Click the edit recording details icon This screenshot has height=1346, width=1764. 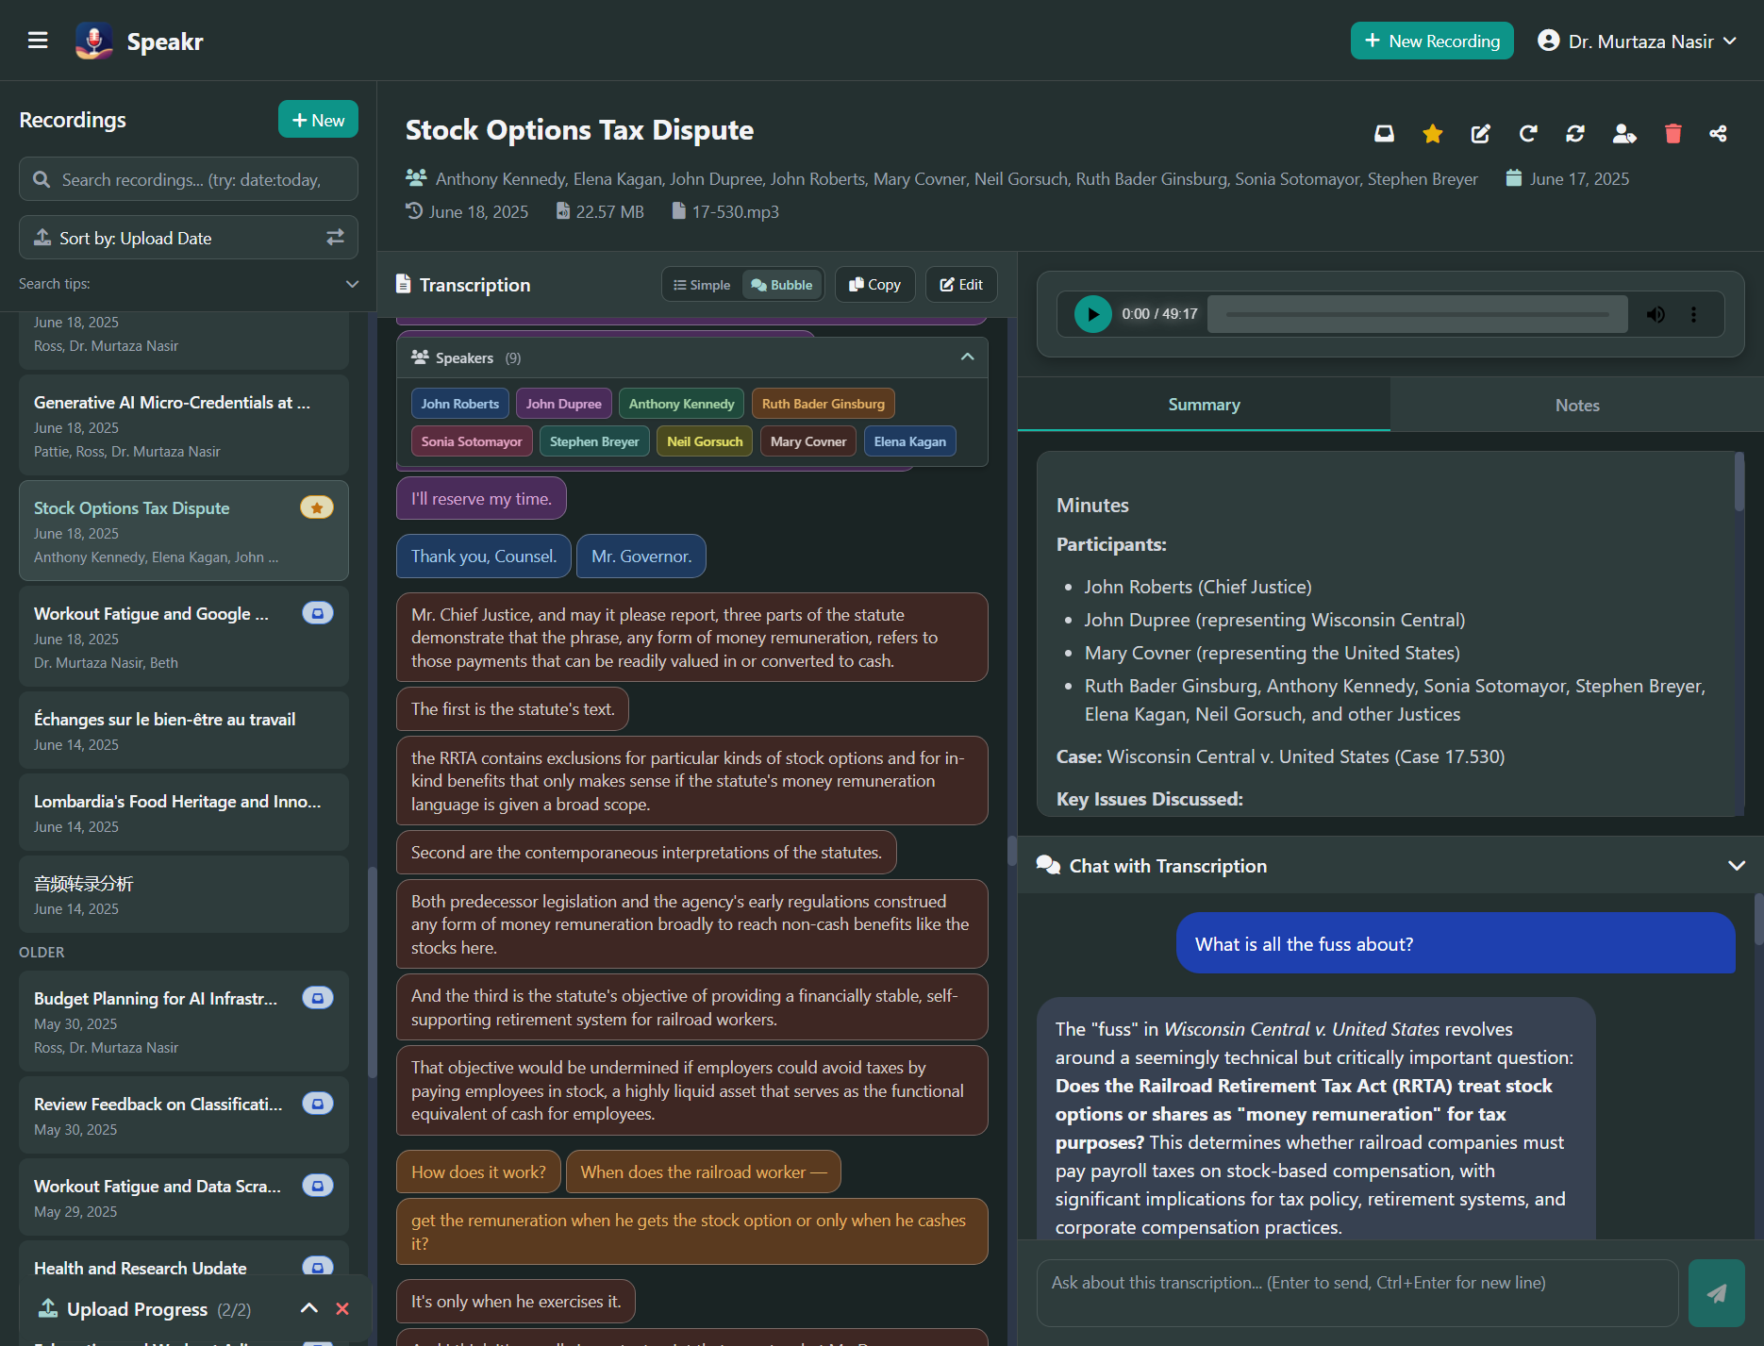tap(1480, 134)
